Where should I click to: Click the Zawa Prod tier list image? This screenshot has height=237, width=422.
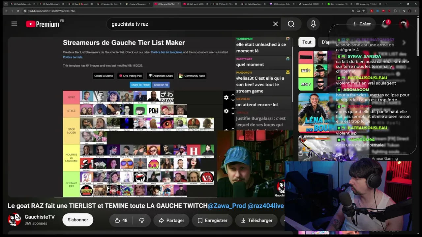(166, 97)
